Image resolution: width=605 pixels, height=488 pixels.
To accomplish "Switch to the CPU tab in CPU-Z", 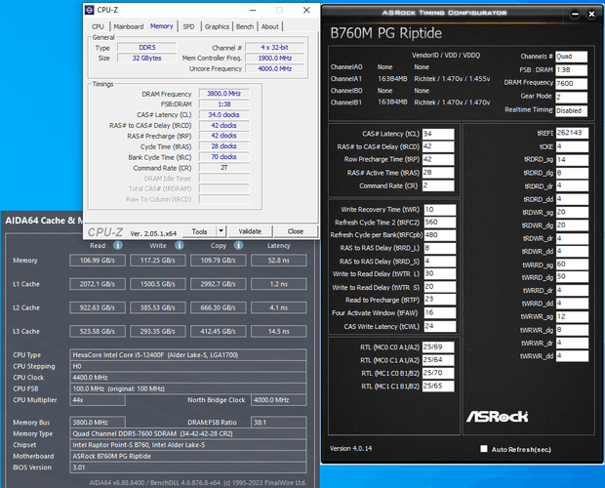I will click(98, 26).
